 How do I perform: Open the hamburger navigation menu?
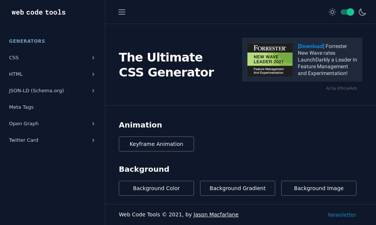[x=122, y=12]
